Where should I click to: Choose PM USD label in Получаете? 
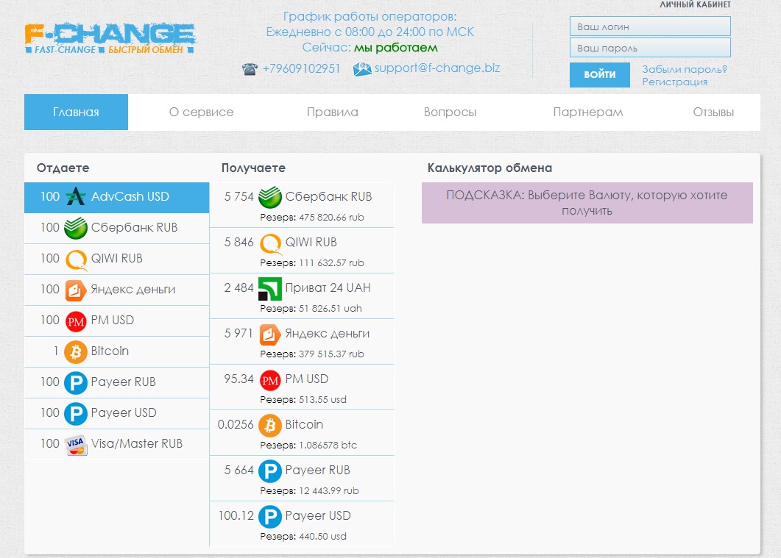(x=306, y=379)
